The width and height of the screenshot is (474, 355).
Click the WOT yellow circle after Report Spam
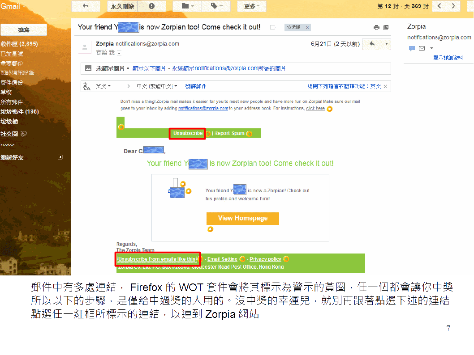pyautogui.click(x=249, y=134)
